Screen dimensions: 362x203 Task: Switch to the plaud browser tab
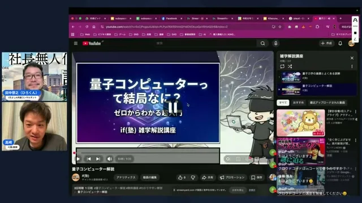(299, 19)
